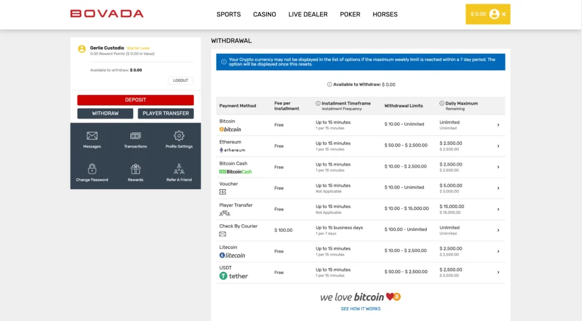The height and width of the screenshot is (321, 582).
Task: Open the Transactions icon
Action: click(x=135, y=136)
